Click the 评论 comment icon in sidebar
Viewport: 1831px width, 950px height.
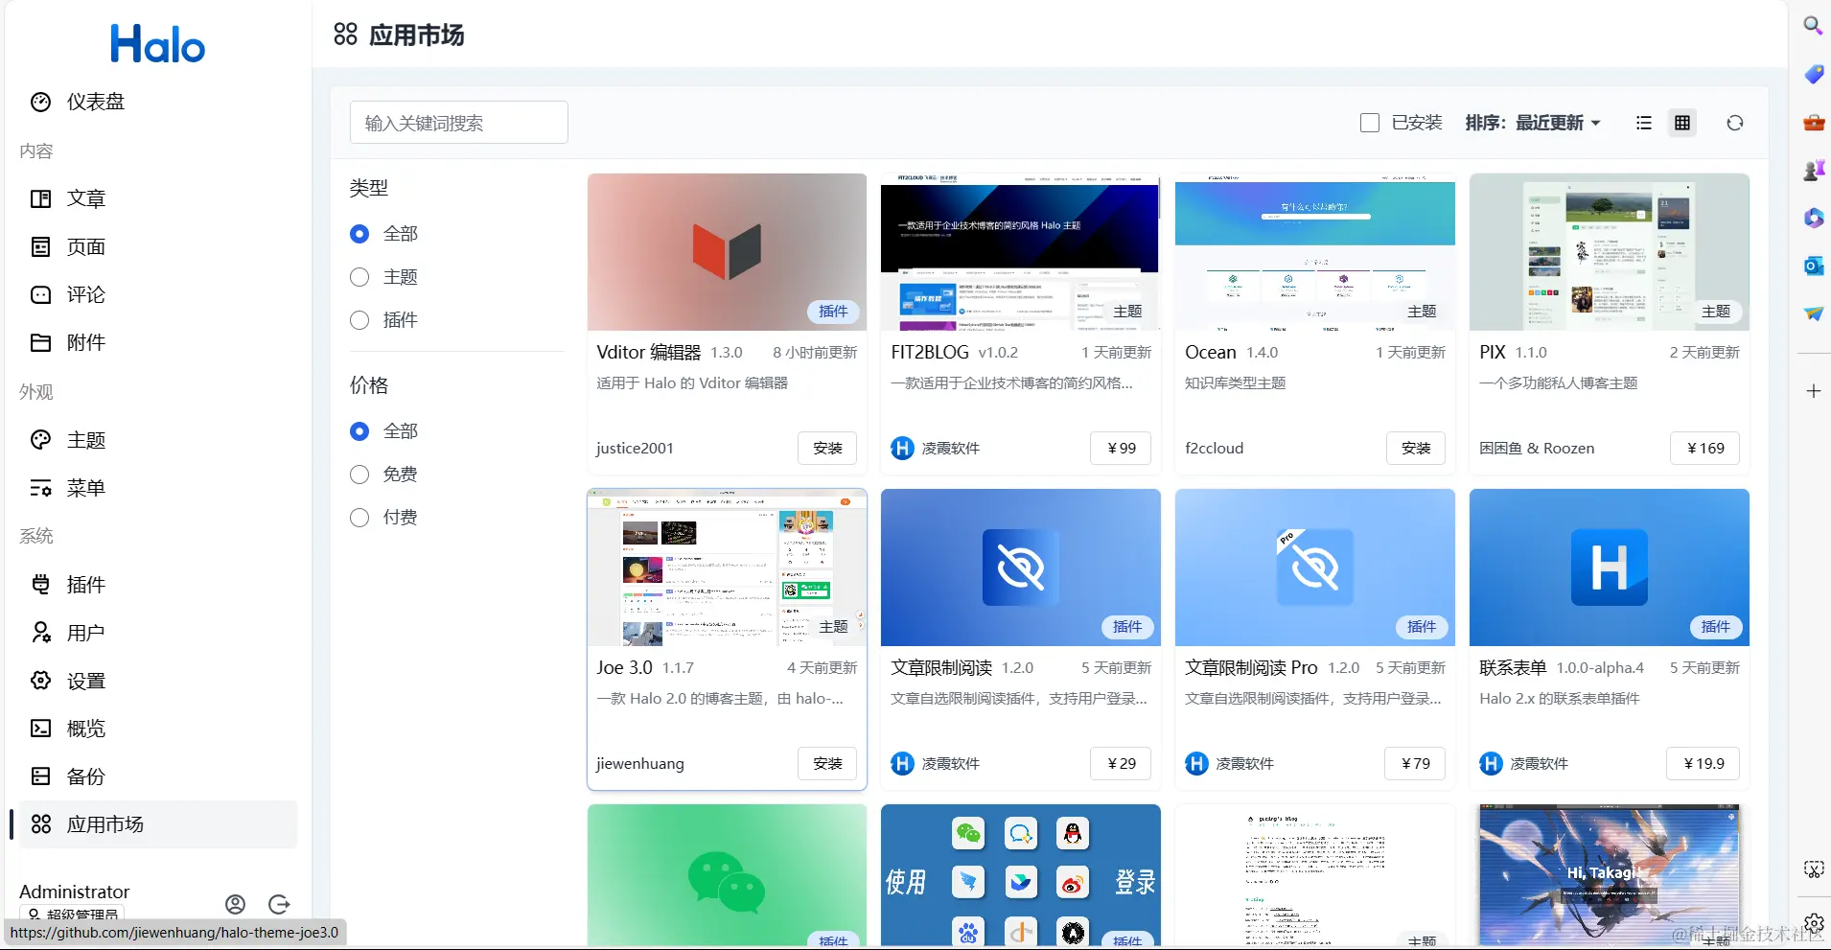(x=41, y=295)
